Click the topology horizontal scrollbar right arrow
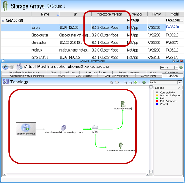185x183 pixels. (147, 174)
